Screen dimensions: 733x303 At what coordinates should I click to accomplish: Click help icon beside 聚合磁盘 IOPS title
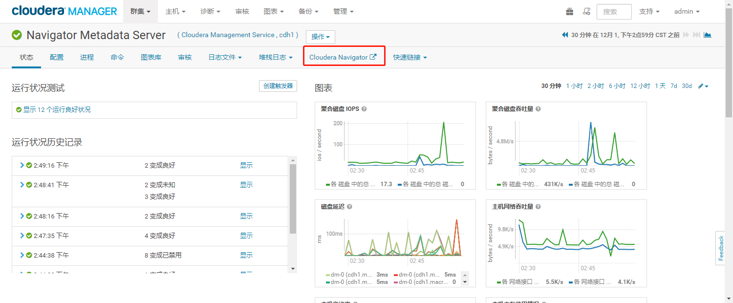364,109
